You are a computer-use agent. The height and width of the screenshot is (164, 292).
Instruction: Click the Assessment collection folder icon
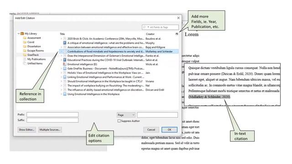(25, 38)
